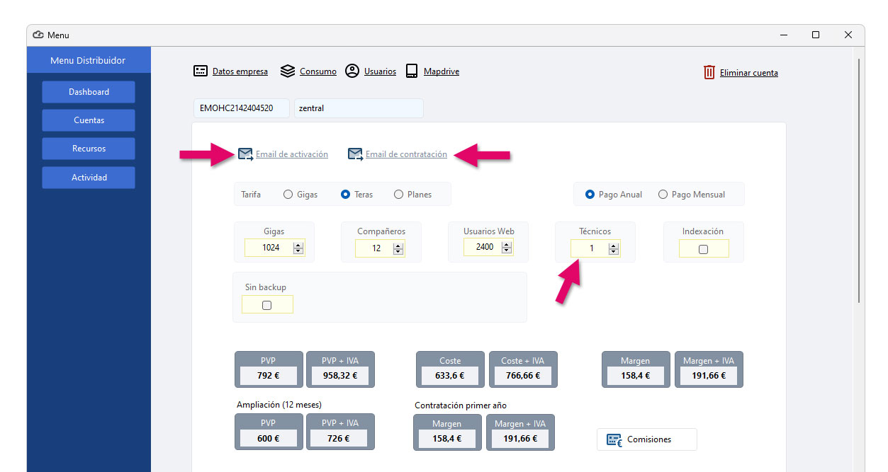
Task: Open Actividad in the sidebar
Action: (89, 178)
